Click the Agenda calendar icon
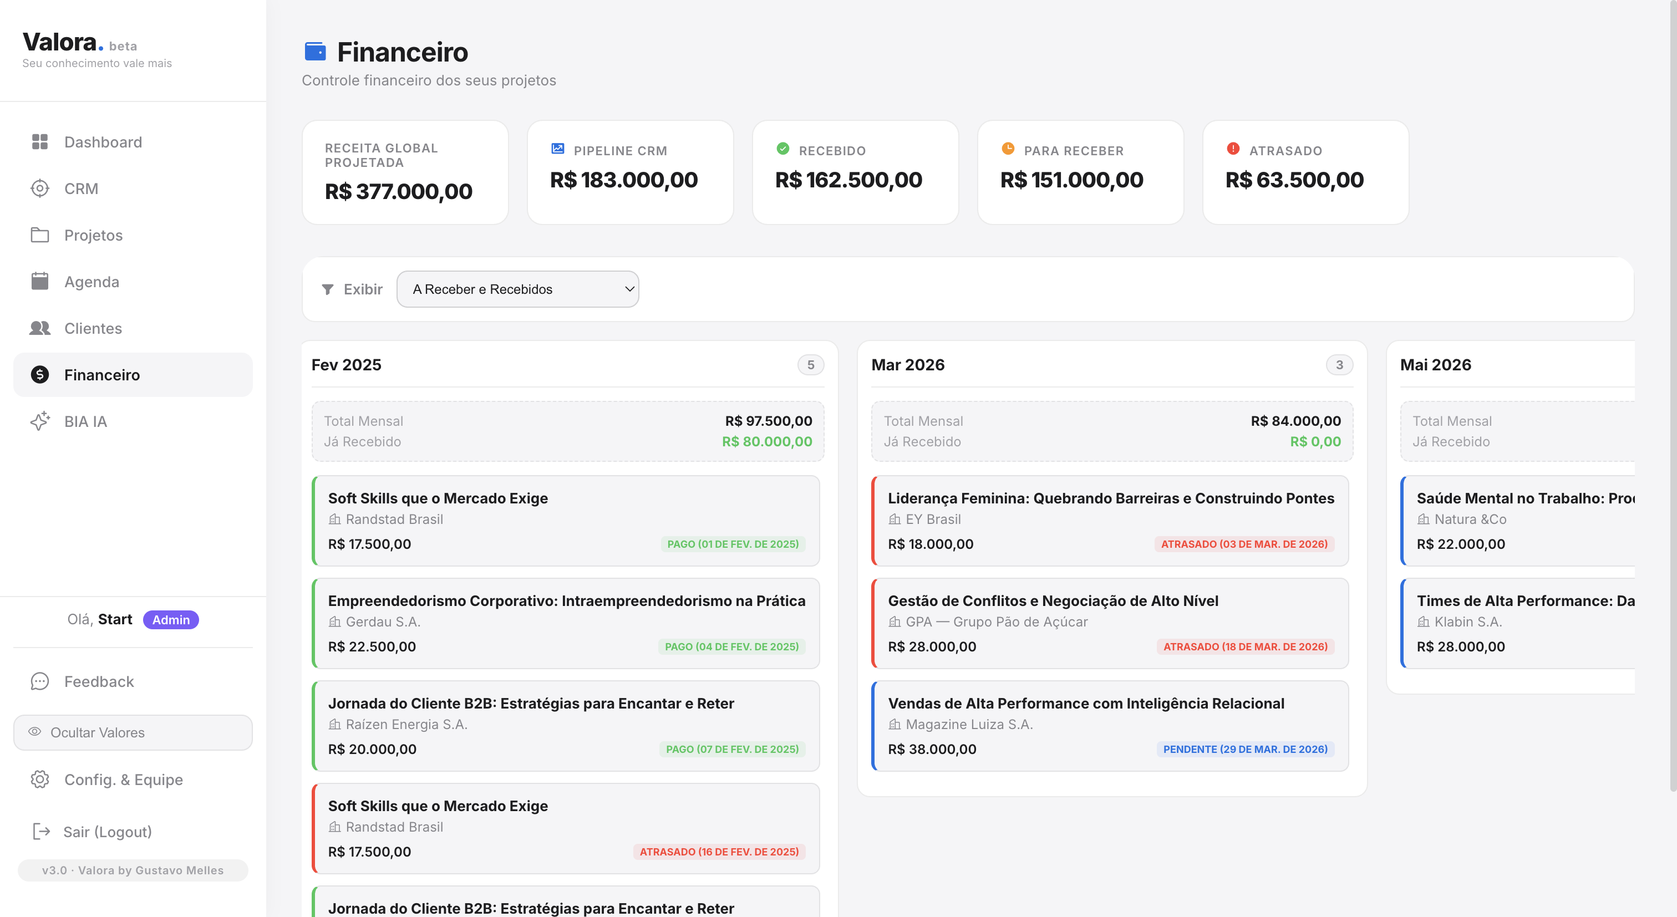This screenshot has height=917, width=1677. (x=40, y=281)
